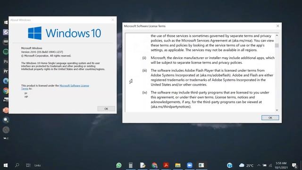Open the magnifier search icon in sidebar

pos(6,120)
